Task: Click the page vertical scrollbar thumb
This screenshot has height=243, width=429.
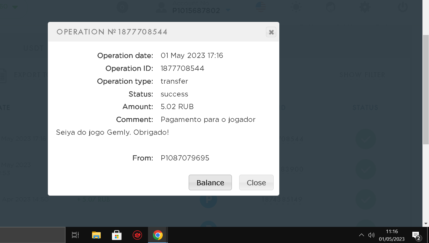Action: click(426, 90)
